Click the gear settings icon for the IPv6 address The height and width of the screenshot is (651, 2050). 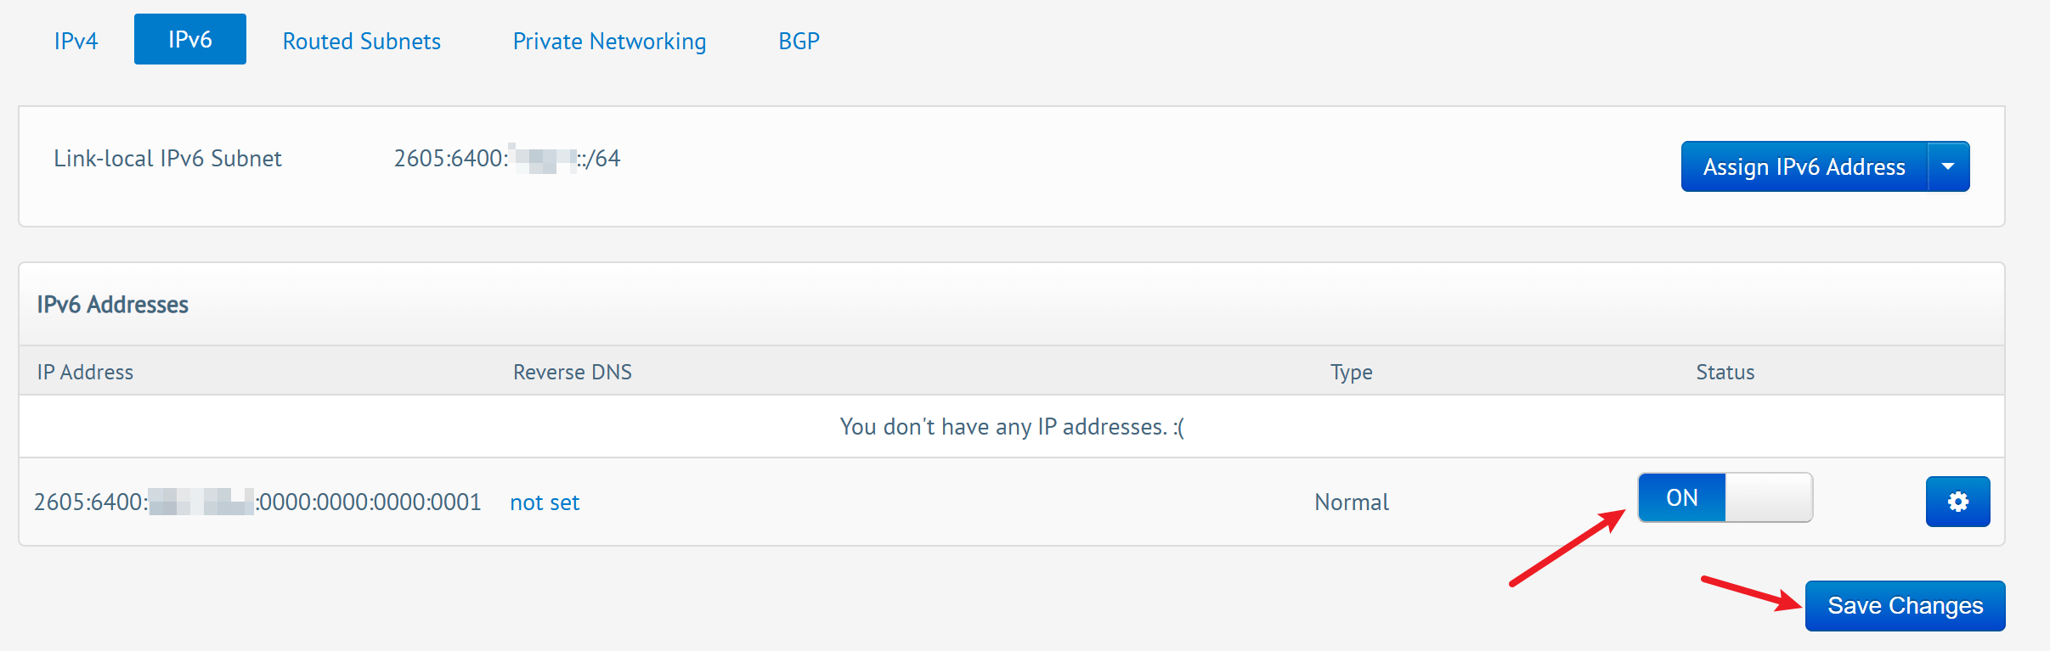(1957, 502)
